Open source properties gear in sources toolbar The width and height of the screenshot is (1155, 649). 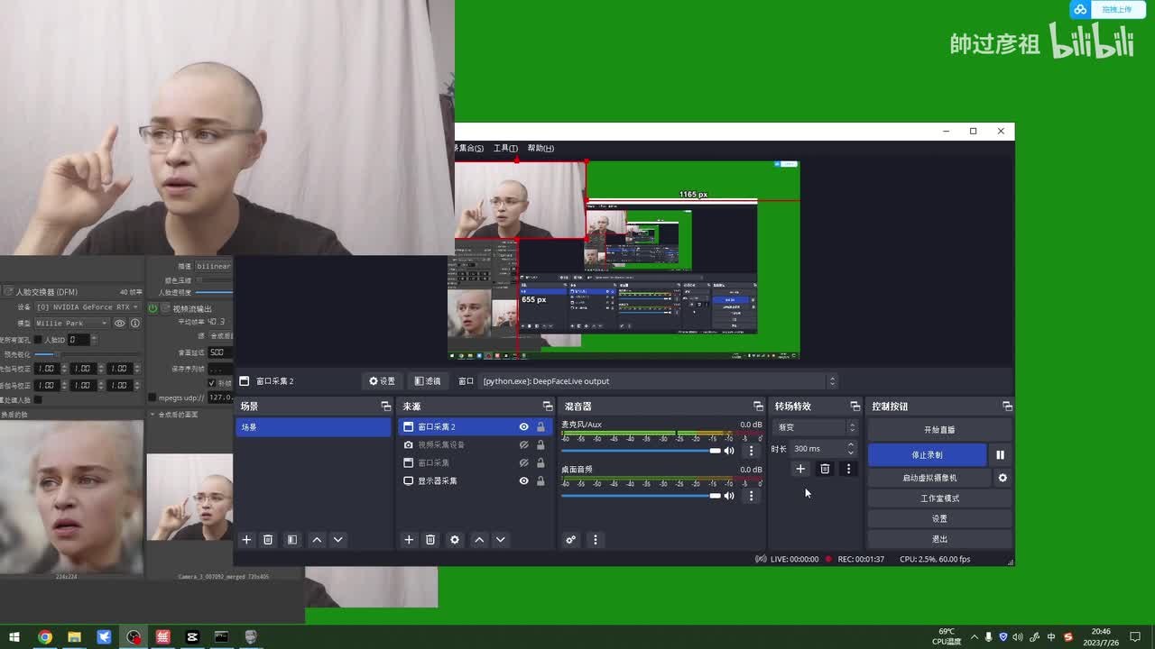455,539
